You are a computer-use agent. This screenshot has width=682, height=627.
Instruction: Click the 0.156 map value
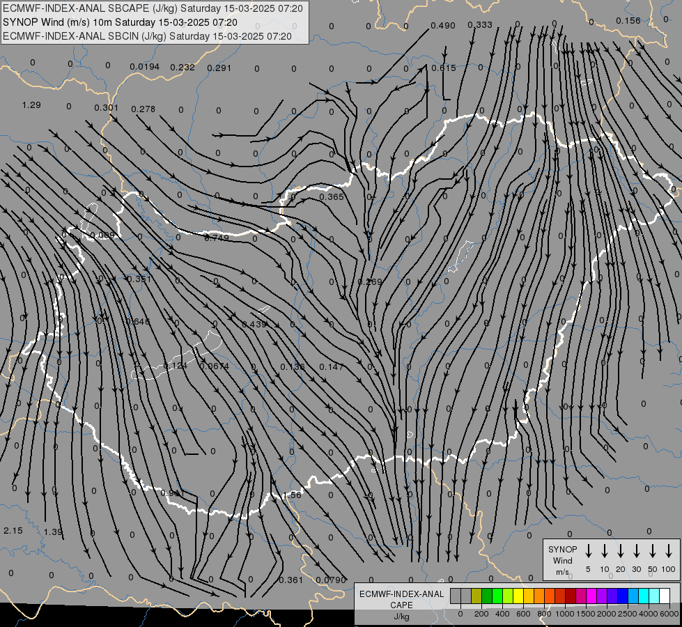[628, 20]
